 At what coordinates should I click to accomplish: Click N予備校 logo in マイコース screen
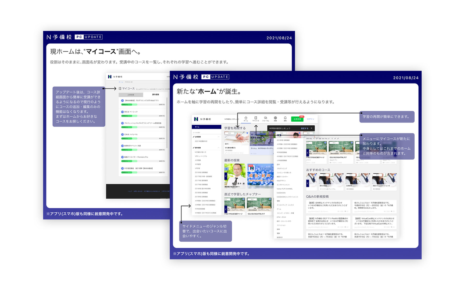[x=115, y=77]
